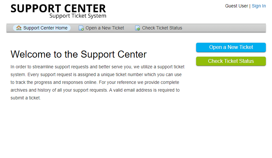Select the Check Ticket Status nav text
Screen dimensions: 272x158
click(162, 28)
